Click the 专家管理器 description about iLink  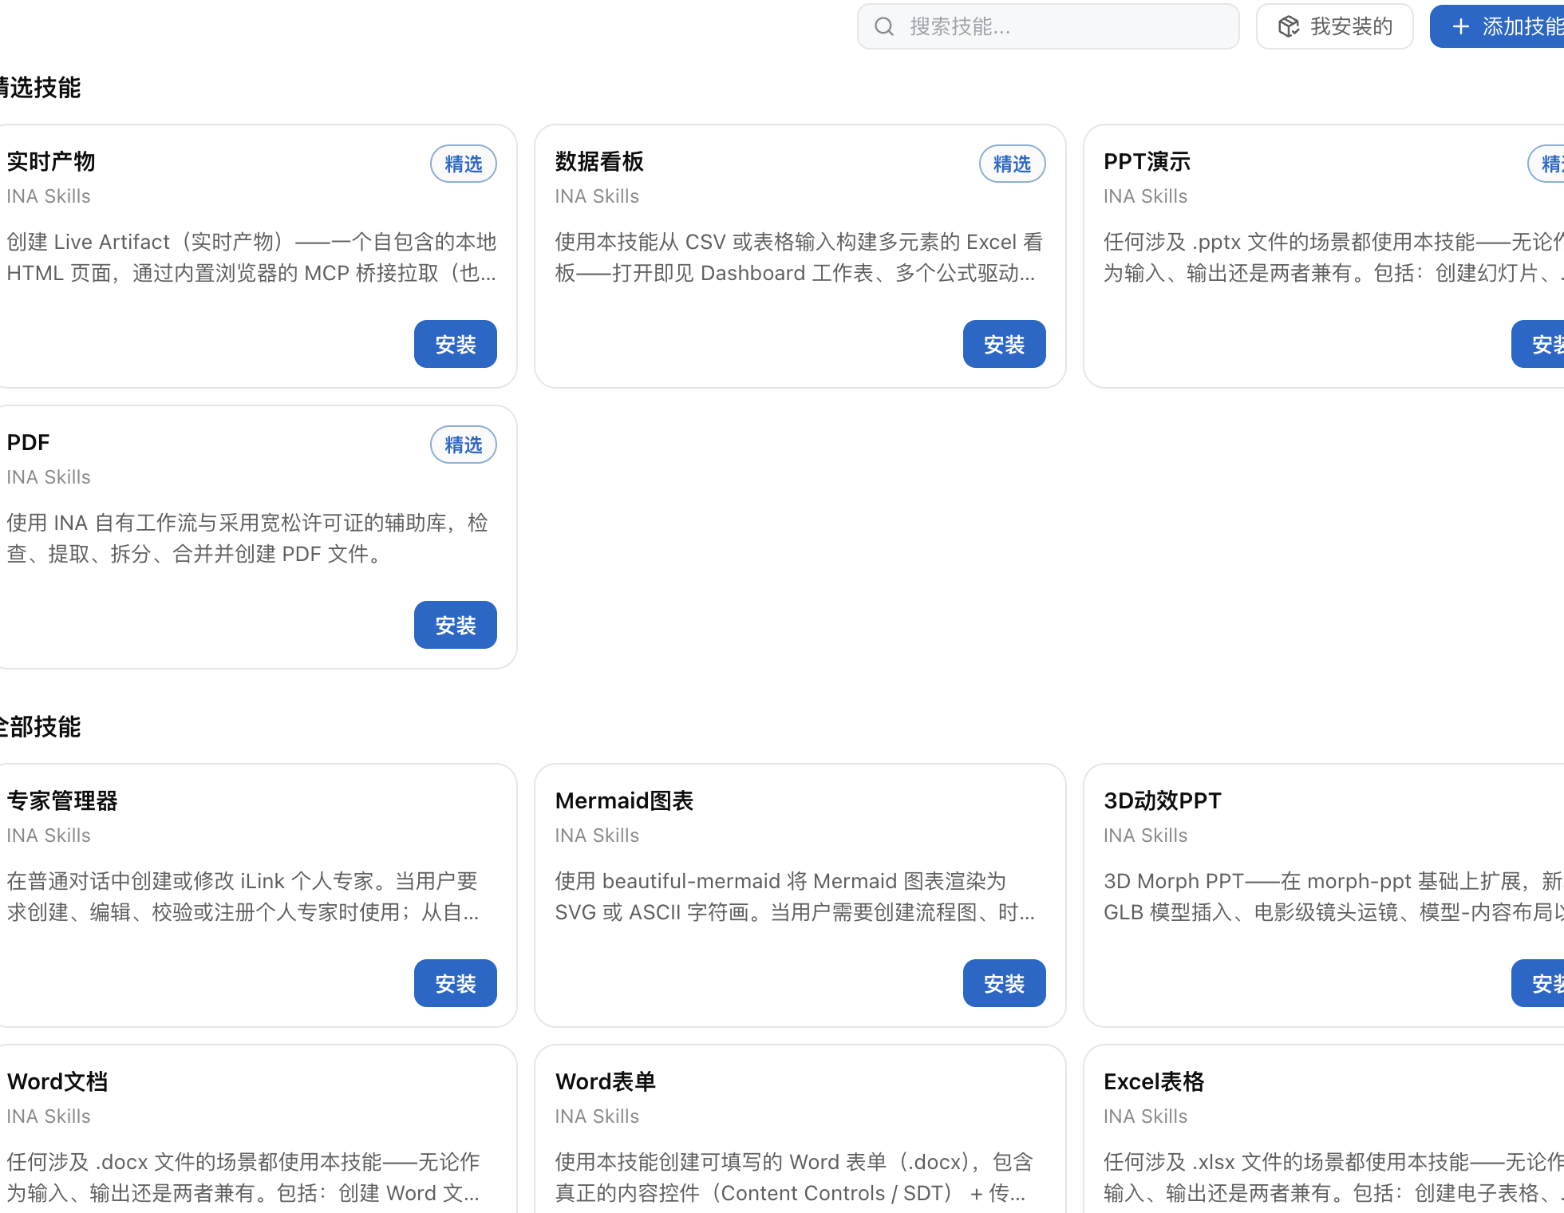pos(243,896)
